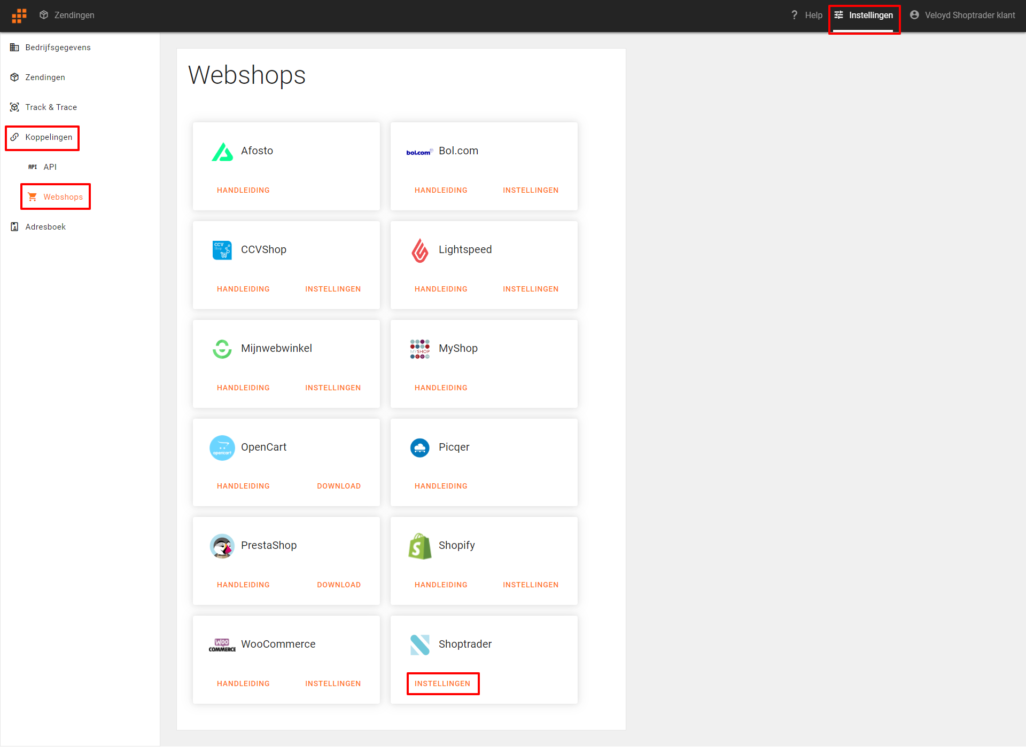Click the Bol.com logo

pos(419,152)
